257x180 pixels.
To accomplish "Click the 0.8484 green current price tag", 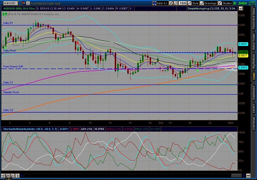I will point(243,52).
